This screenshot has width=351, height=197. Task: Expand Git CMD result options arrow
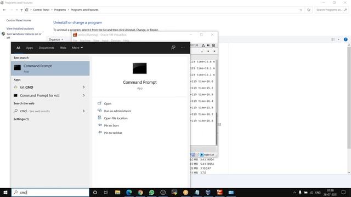[84, 87]
